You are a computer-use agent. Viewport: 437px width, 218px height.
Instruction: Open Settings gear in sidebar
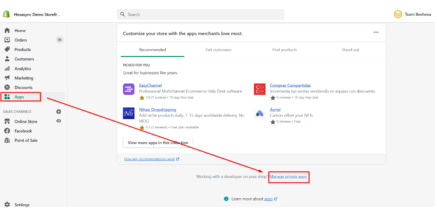tap(7, 205)
